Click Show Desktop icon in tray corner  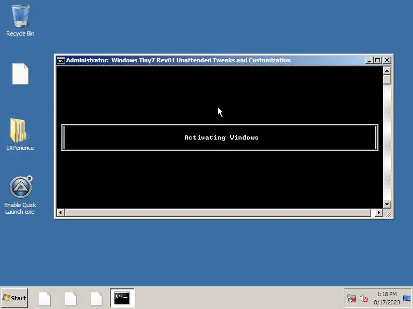click(x=407, y=298)
